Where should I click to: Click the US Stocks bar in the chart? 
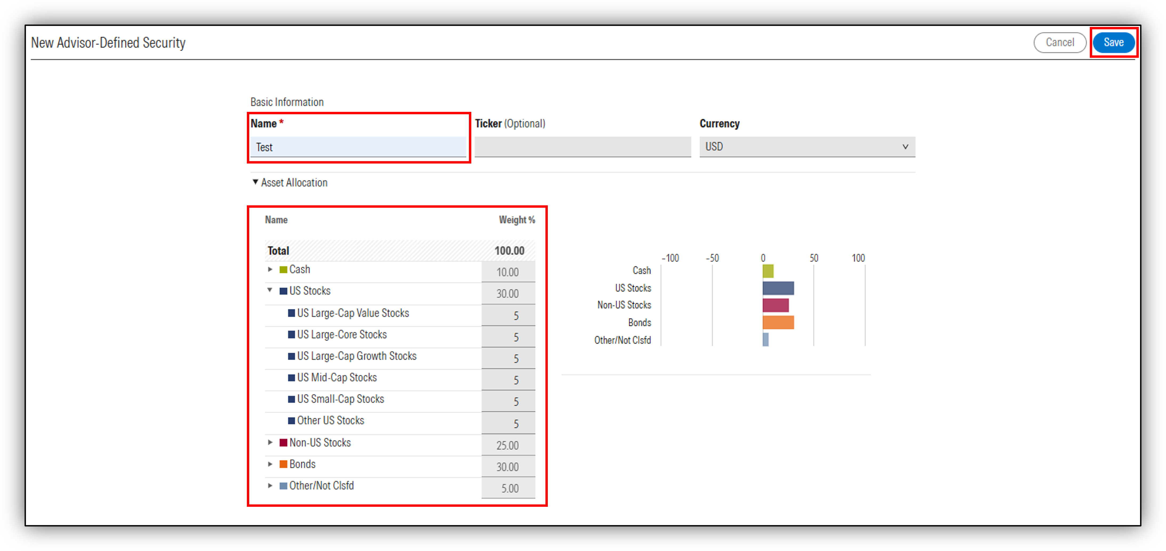[x=778, y=288]
